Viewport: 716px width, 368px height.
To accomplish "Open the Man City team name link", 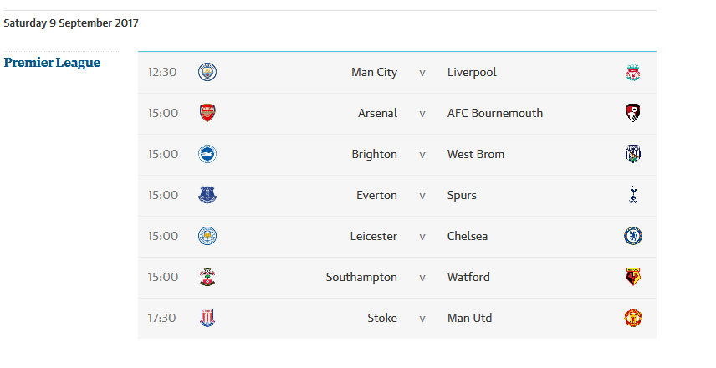I will coord(374,73).
